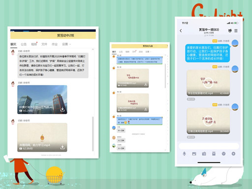Open 设置 dropdown in middle window
Image resolution: width=252 pixels, height=189 pixels.
coord(148,52)
